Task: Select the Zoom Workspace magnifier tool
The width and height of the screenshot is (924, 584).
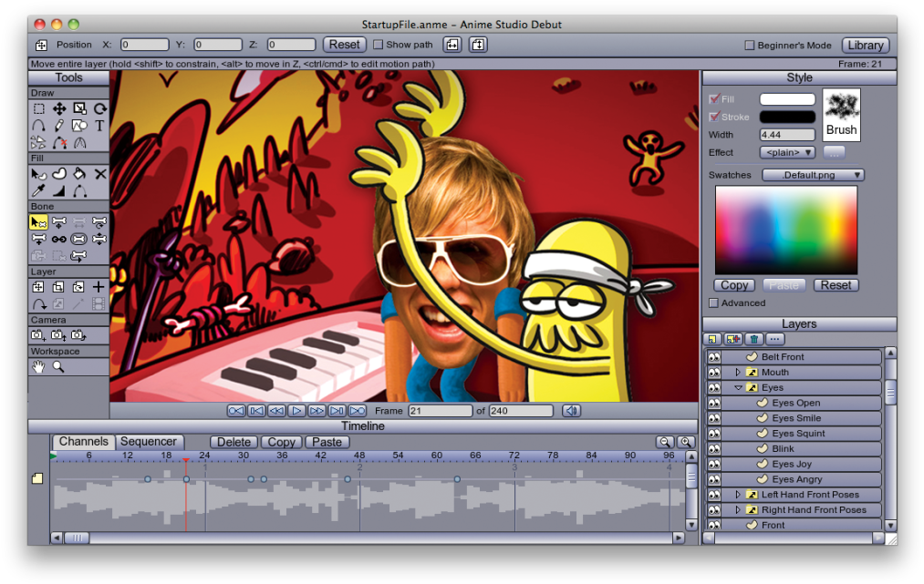Action: click(x=58, y=367)
